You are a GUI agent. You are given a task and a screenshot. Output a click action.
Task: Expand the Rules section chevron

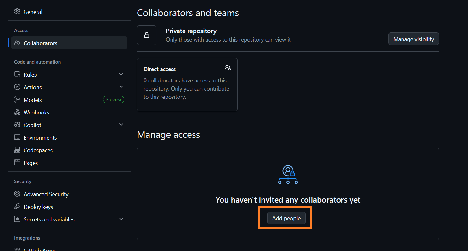click(x=121, y=75)
